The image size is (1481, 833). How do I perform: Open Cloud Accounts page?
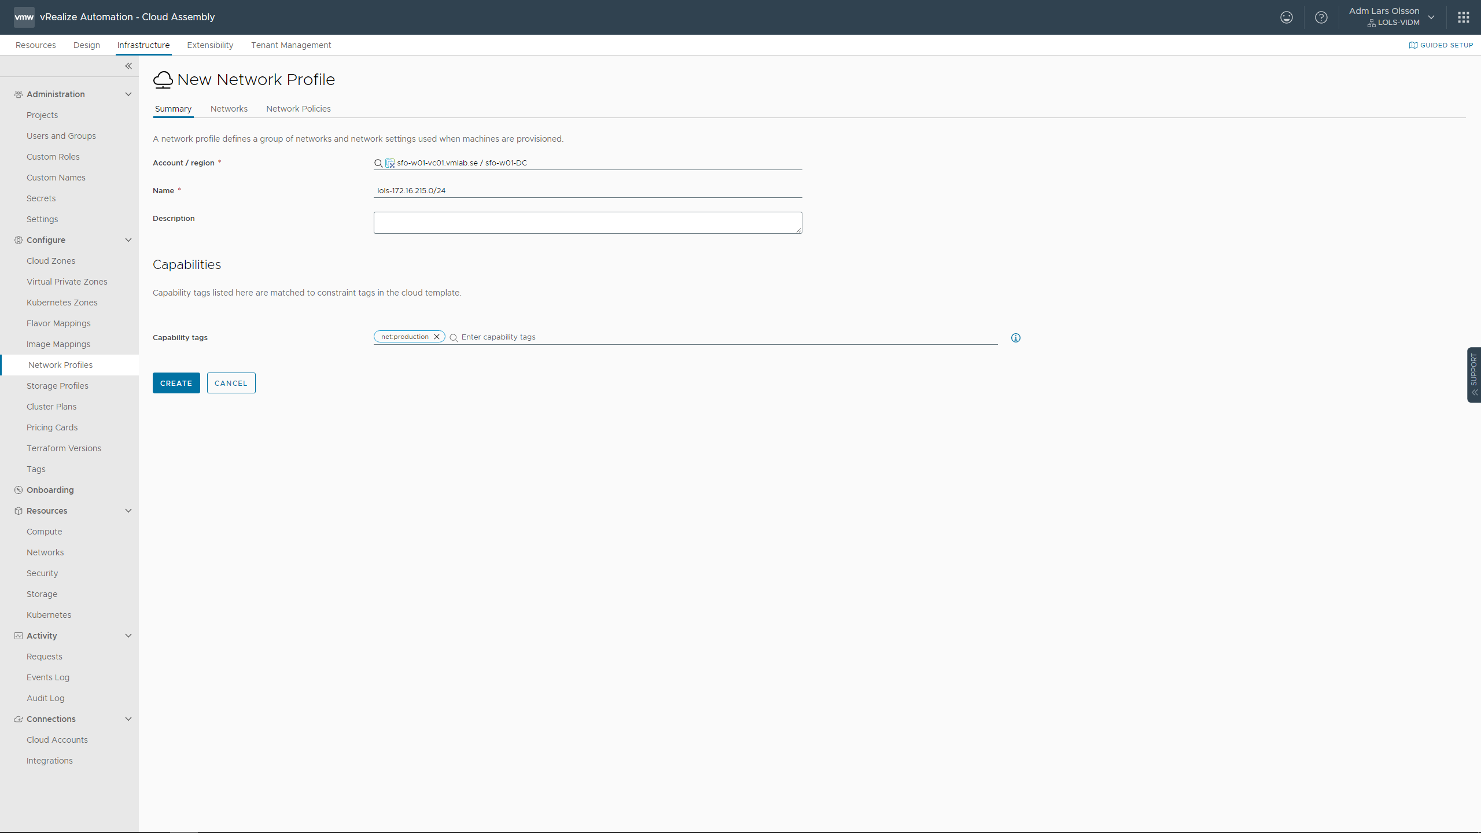click(x=57, y=740)
